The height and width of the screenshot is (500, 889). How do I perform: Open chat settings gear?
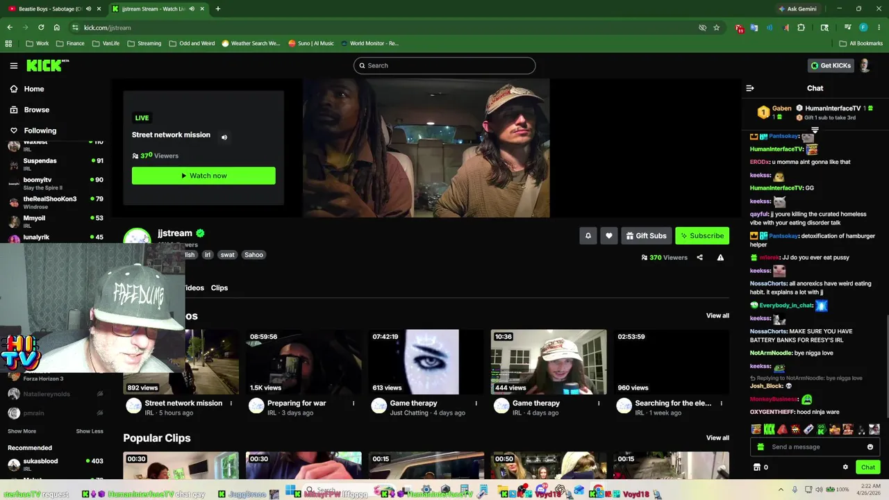[x=845, y=467]
